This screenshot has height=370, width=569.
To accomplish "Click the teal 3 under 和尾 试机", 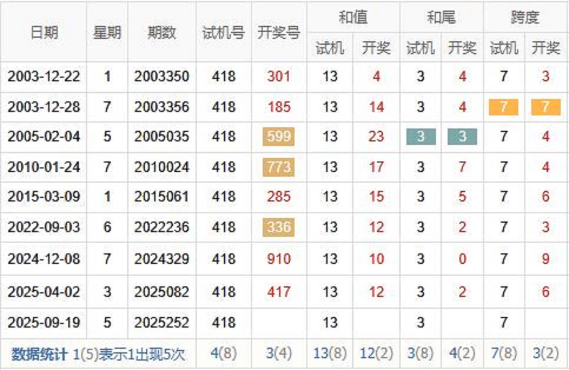I will click(x=421, y=137).
